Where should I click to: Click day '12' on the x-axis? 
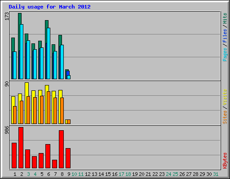(88, 174)
